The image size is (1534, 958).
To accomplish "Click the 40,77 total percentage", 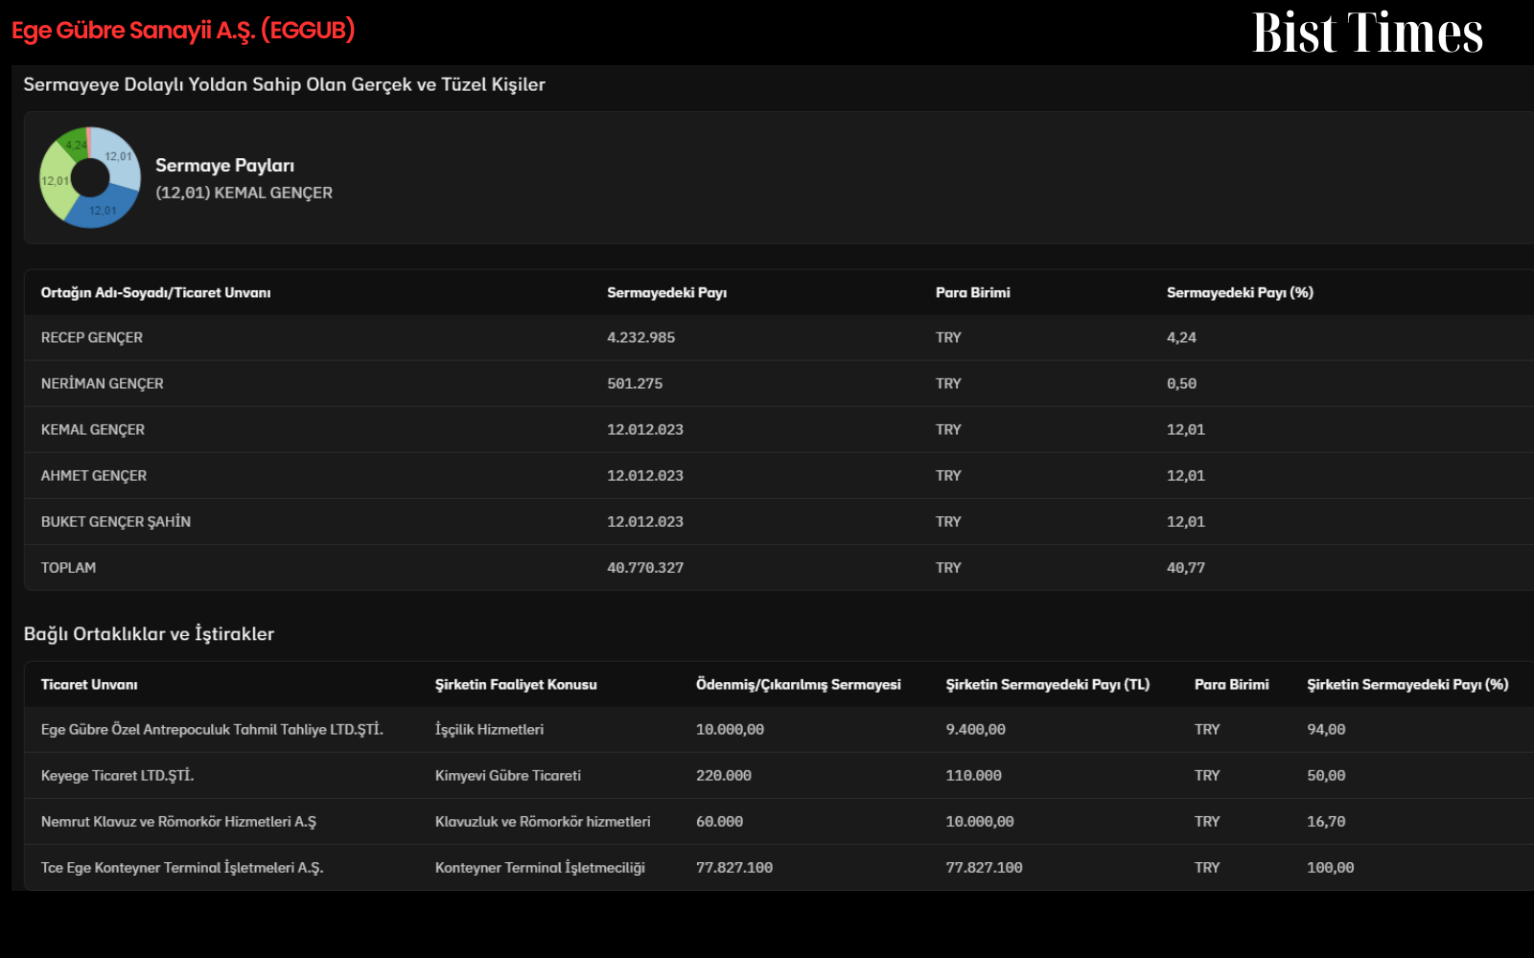I will [x=1185, y=567].
